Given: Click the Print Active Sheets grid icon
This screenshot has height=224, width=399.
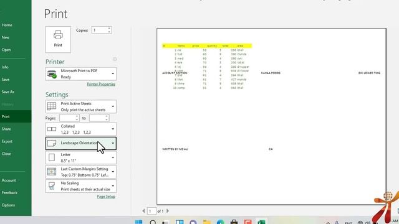Looking at the screenshot, I should [52, 106].
